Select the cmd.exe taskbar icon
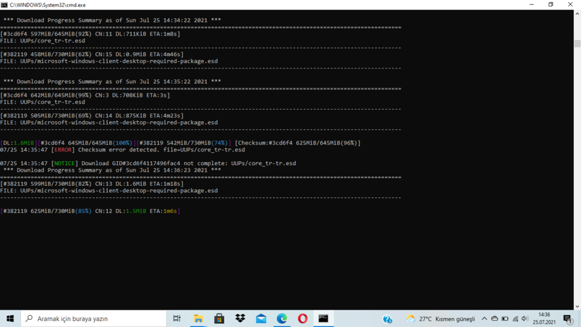 [323, 319]
